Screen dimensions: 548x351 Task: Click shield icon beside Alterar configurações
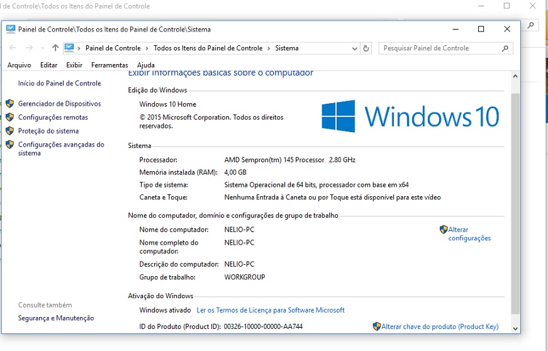coord(444,230)
